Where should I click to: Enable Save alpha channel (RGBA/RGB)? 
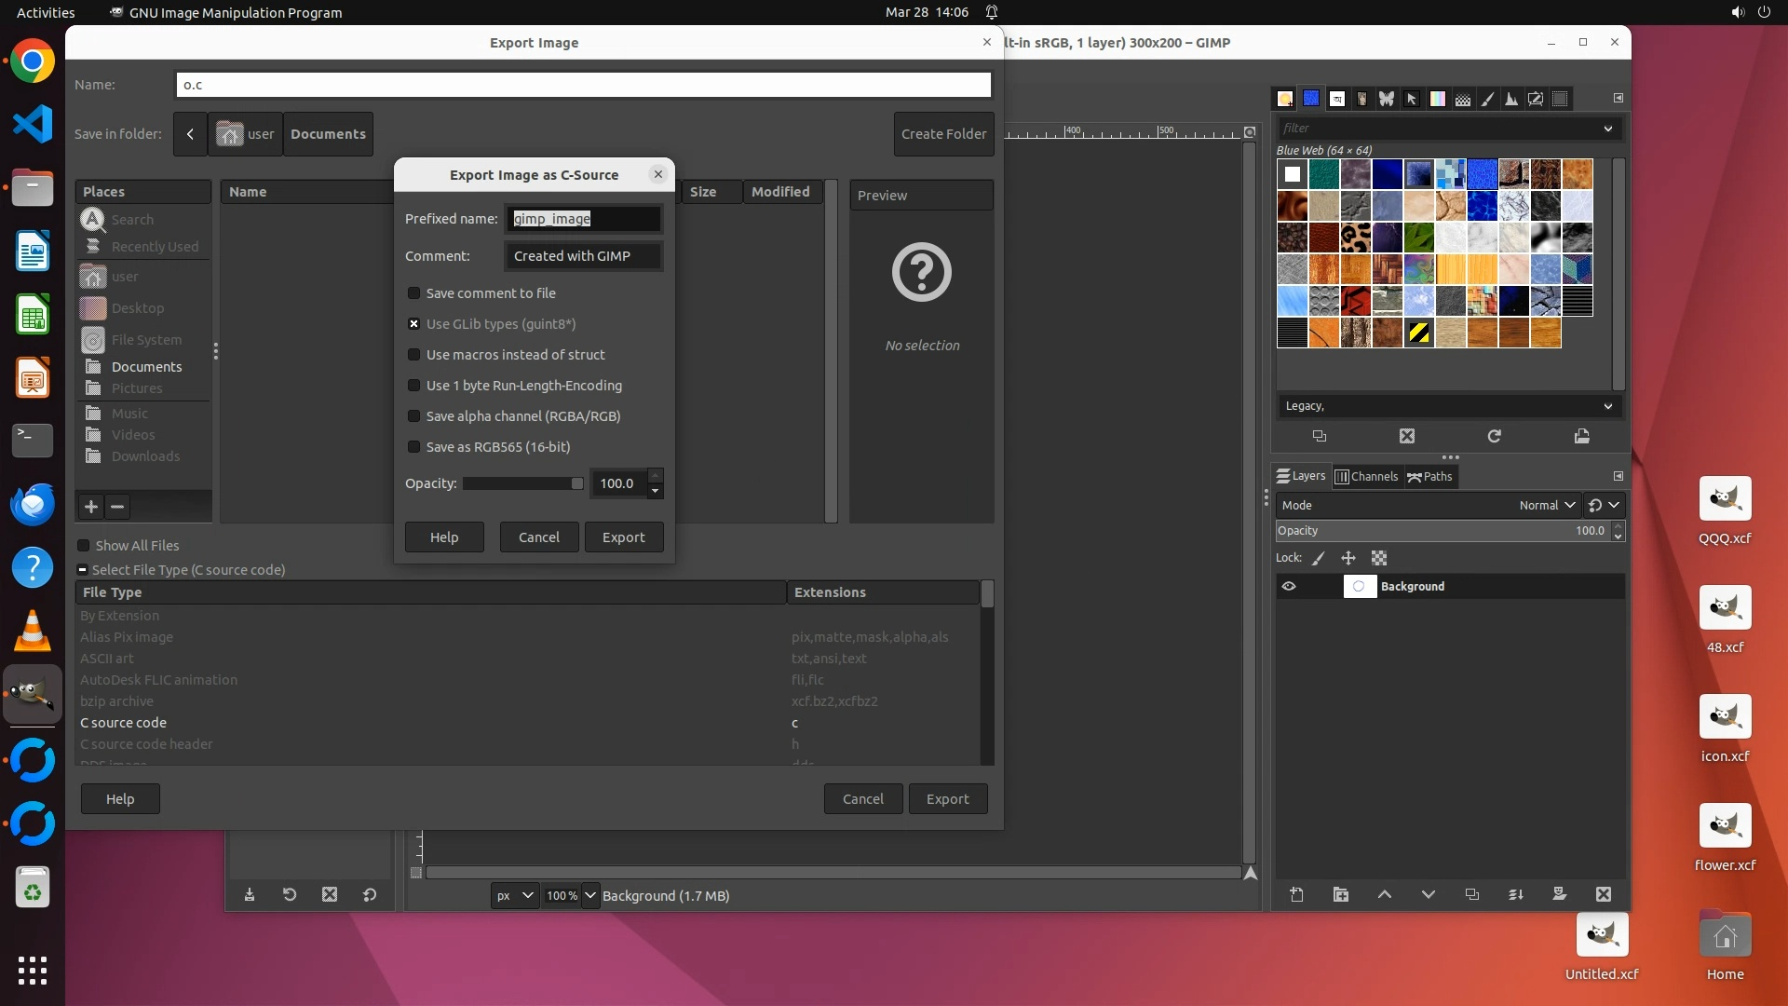click(x=414, y=416)
